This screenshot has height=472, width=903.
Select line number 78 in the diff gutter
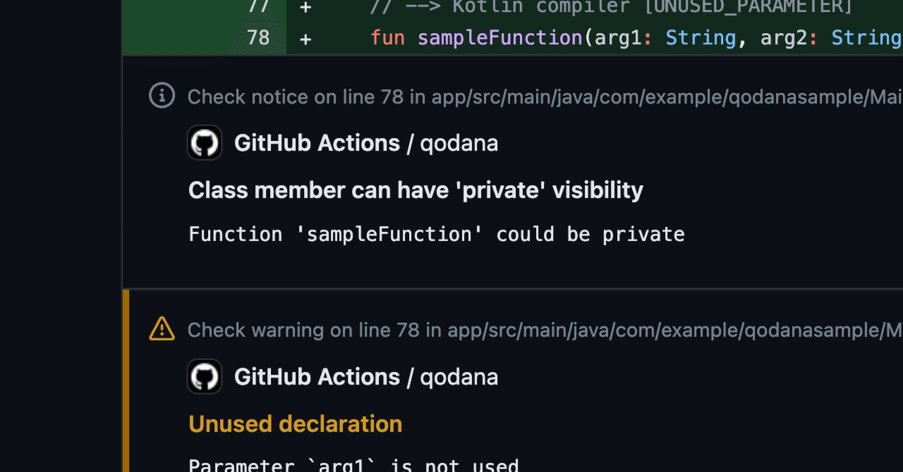258,38
